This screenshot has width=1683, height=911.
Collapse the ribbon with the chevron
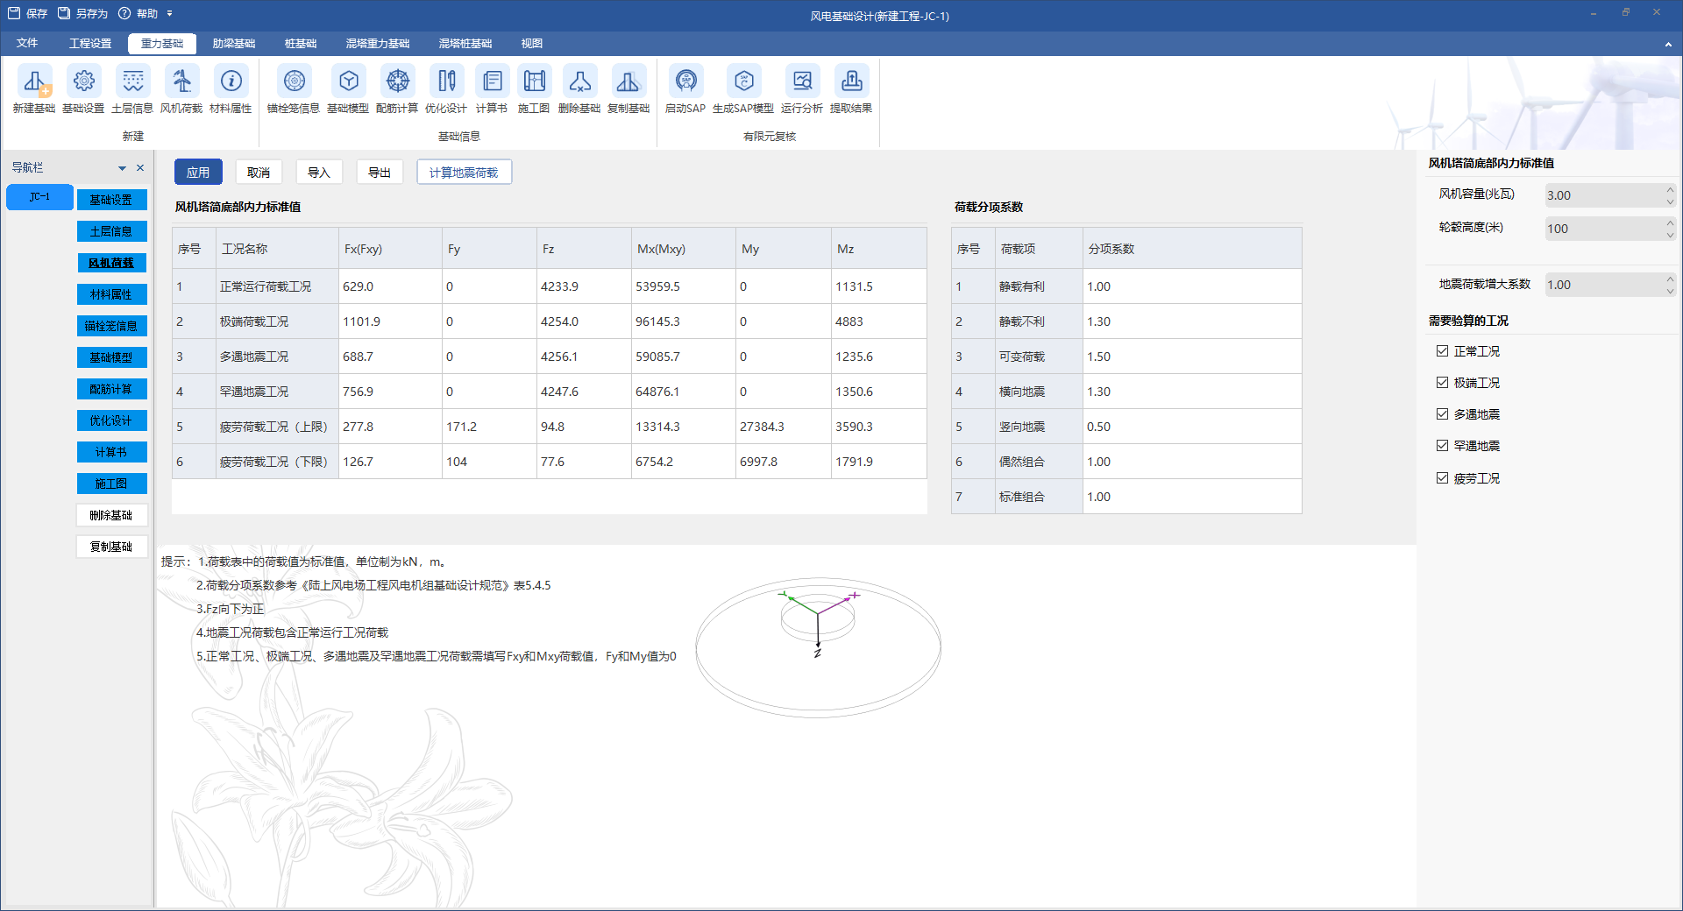1668,44
